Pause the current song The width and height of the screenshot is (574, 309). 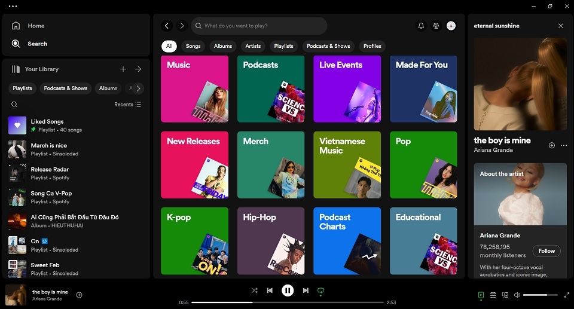tap(288, 290)
